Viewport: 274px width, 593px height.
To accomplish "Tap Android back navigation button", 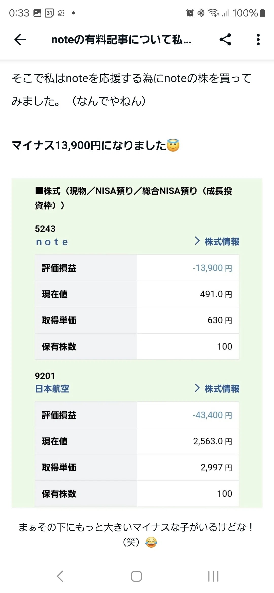I will pos(60,576).
